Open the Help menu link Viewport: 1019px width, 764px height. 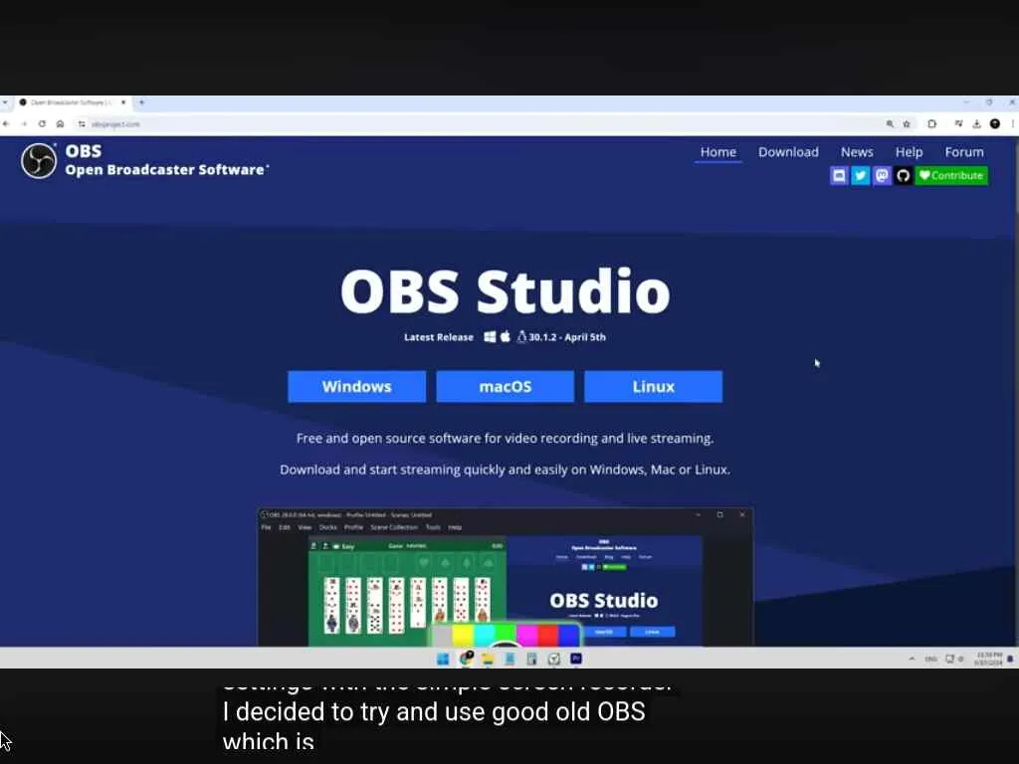pos(909,152)
